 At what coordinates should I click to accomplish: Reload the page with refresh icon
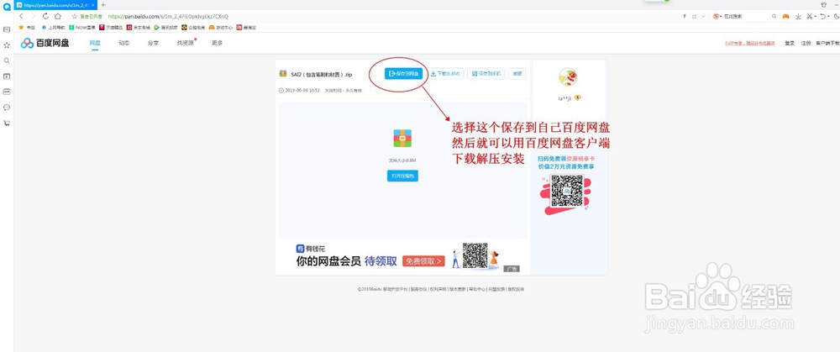coord(45,17)
